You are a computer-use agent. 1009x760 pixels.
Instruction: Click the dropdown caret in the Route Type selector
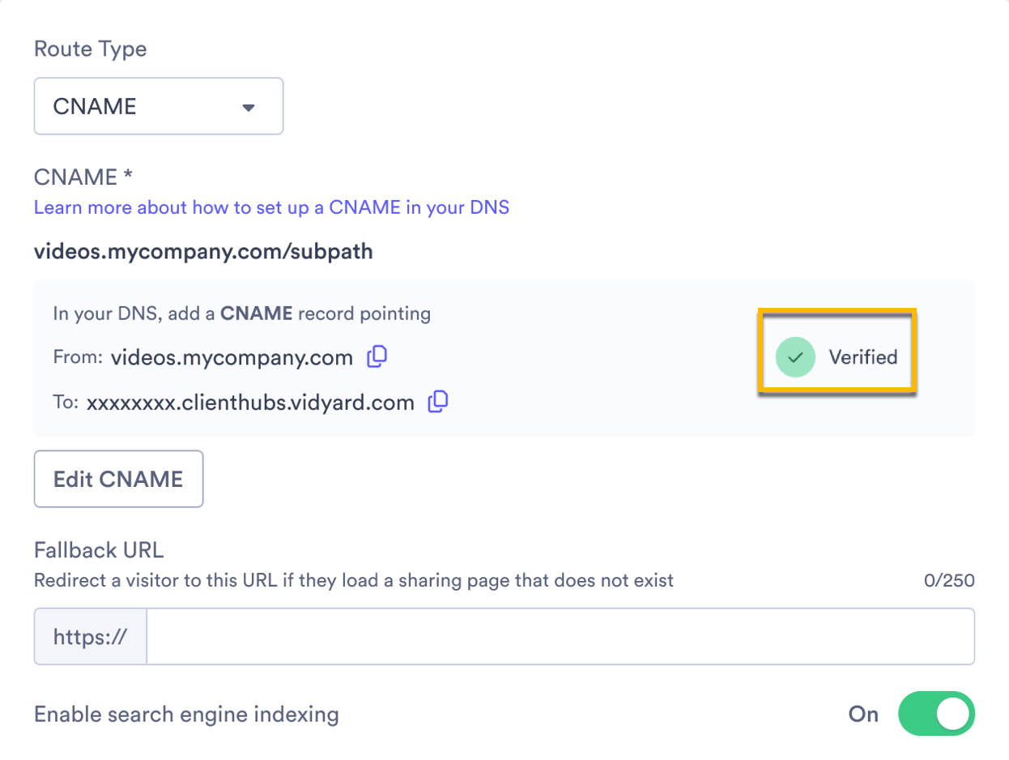pyautogui.click(x=249, y=105)
